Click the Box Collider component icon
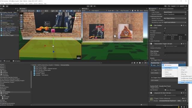 151,25
